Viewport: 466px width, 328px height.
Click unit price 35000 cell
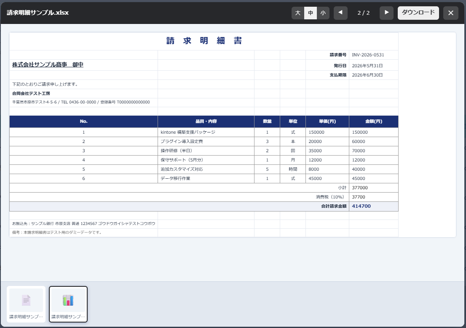click(x=327, y=151)
